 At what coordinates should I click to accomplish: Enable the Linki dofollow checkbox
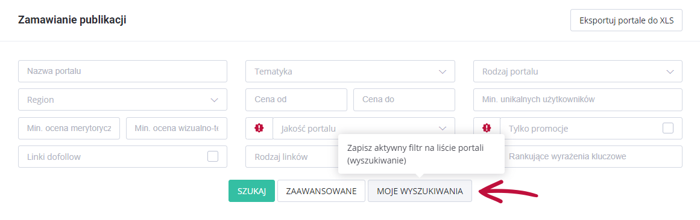(x=213, y=156)
